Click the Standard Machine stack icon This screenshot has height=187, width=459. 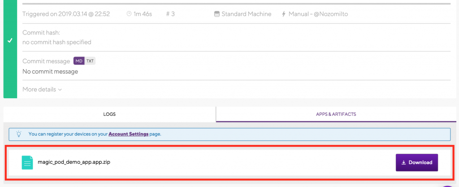click(x=217, y=14)
